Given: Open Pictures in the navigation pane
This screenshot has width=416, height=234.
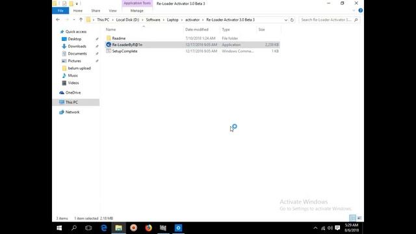Looking at the screenshot, I should (74, 61).
